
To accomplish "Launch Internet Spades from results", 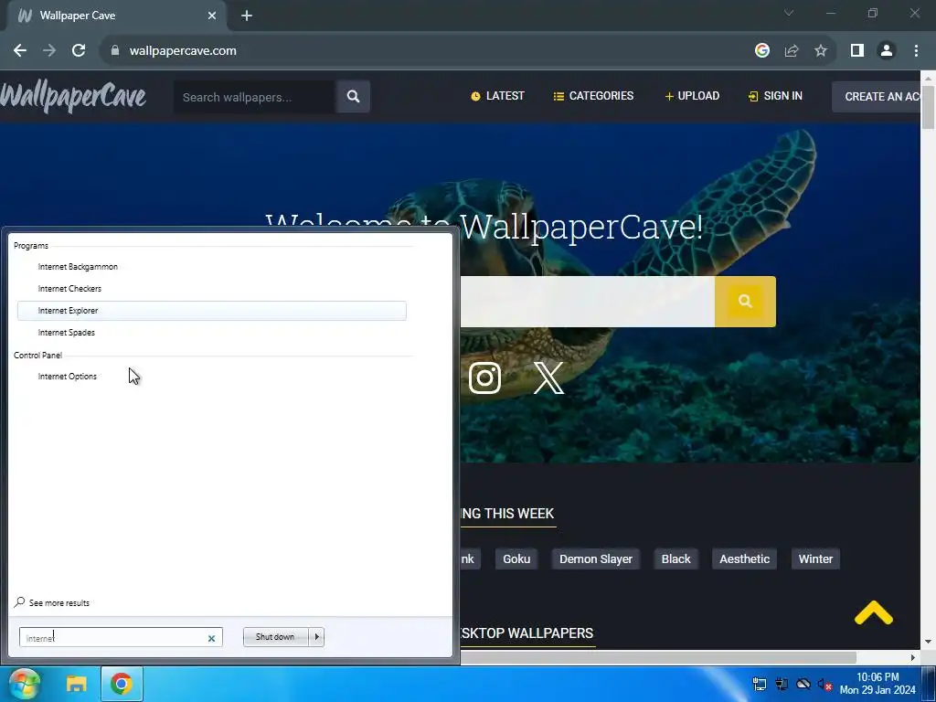I will tap(212, 333).
